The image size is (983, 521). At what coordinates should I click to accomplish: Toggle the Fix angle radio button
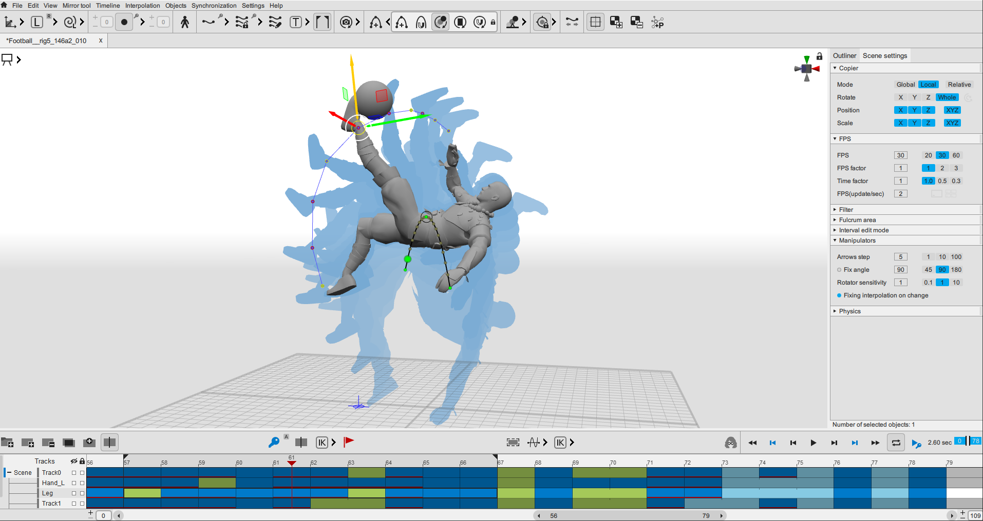pos(839,270)
